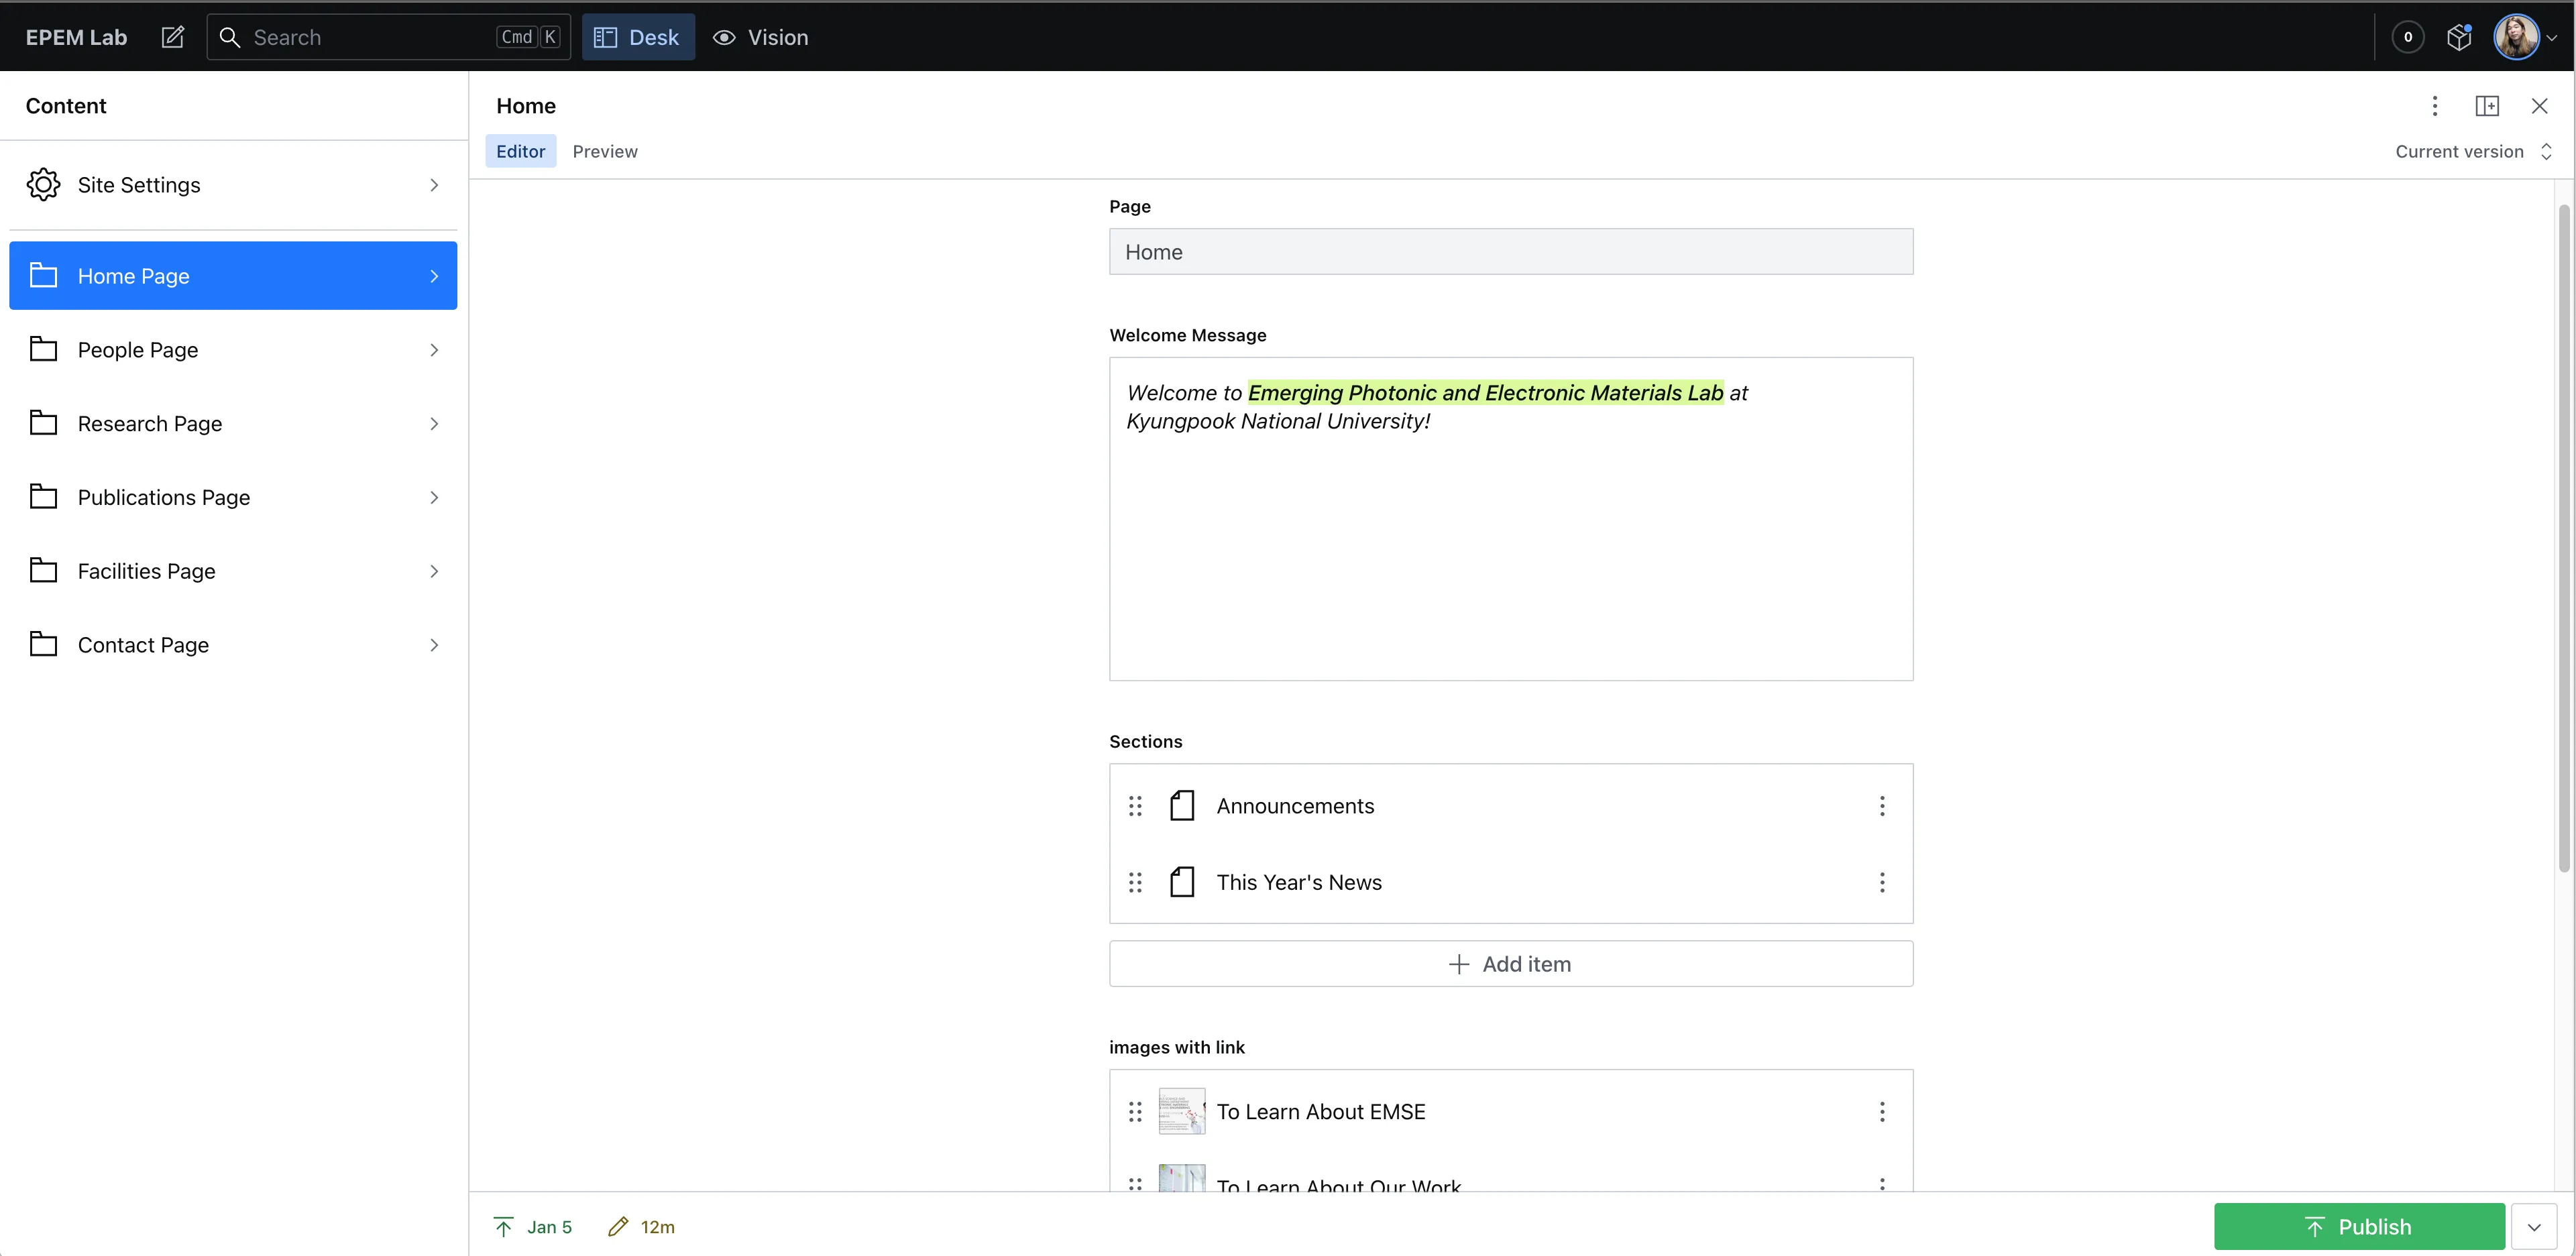Expand the Research Page chevron
Screen dimensions: 2576x1256
[x=434, y=424]
